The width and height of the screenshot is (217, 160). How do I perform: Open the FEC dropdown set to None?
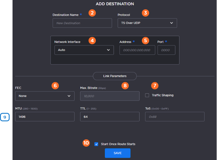click(x=45, y=96)
